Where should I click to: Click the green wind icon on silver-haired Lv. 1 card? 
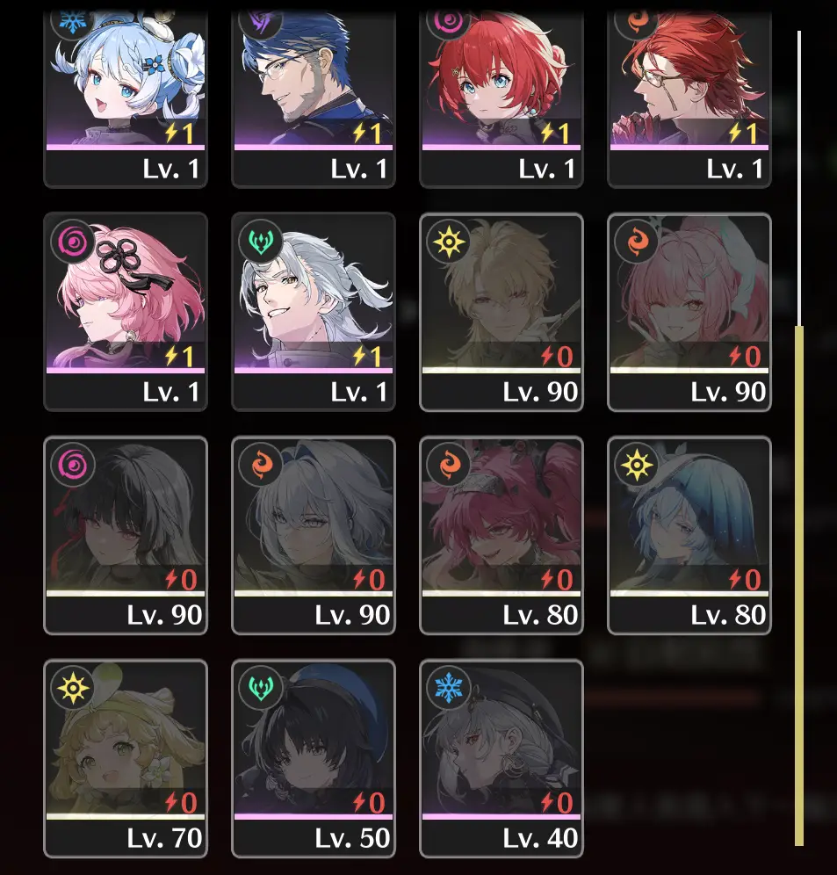pyautogui.click(x=261, y=242)
